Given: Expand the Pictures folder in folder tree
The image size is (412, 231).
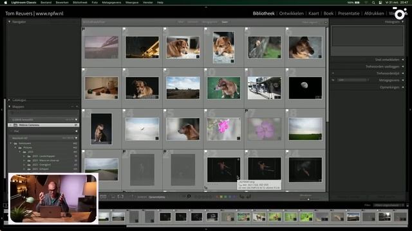Looking at the screenshot, I should [15, 148].
